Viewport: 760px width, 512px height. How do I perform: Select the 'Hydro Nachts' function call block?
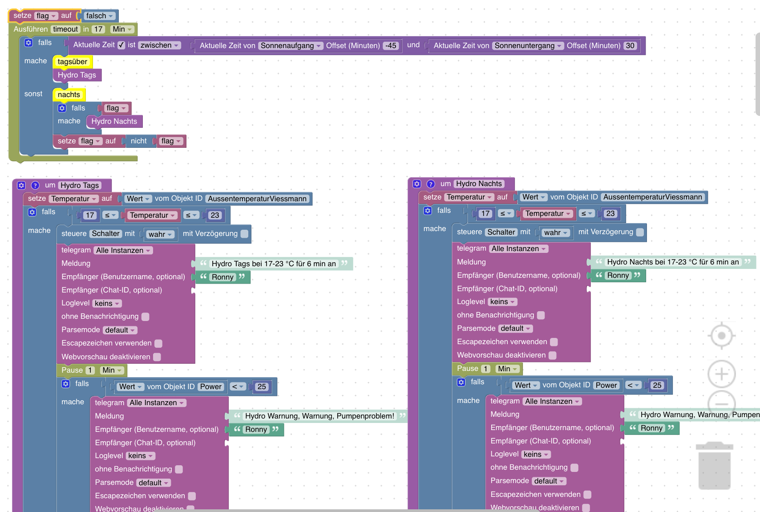[x=114, y=122]
